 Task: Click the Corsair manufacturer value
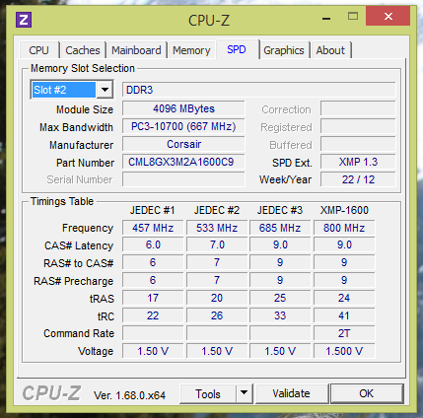[x=183, y=144]
